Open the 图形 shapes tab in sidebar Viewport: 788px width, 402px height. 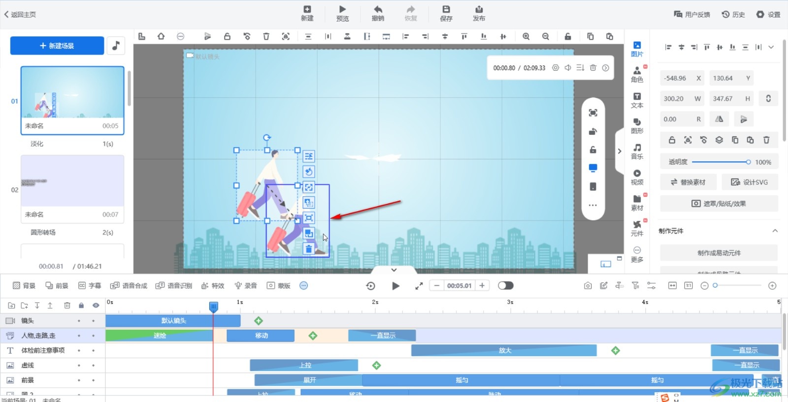(x=637, y=126)
